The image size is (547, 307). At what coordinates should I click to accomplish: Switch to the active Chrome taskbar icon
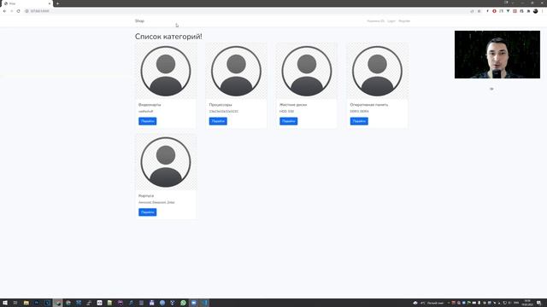57,303
